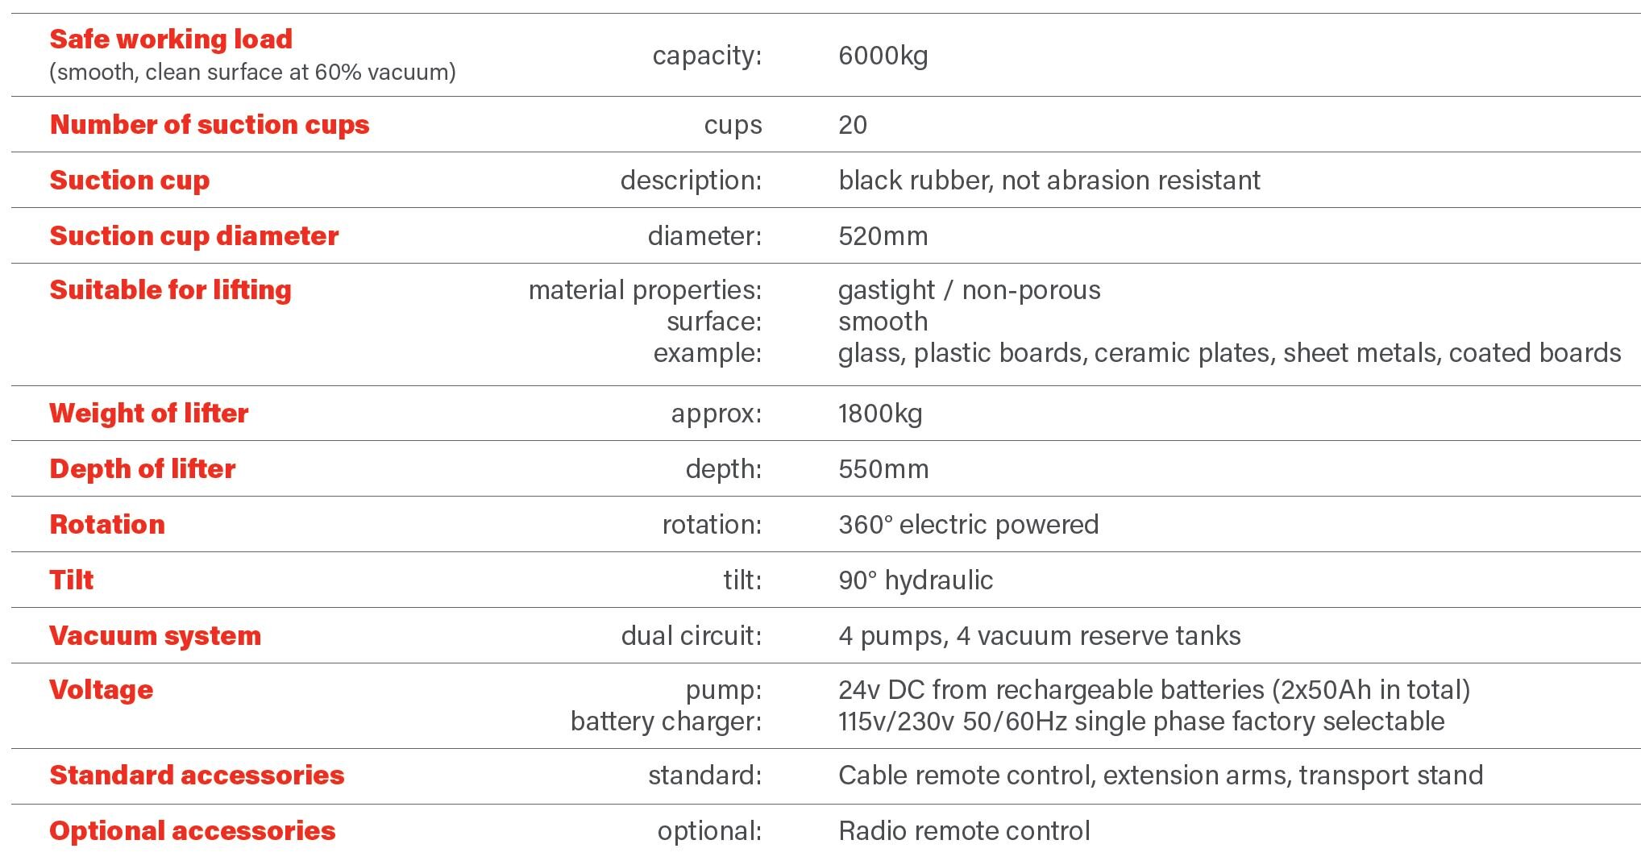The height and width of the screenshot is (865, 1641).
Task: Click the 'Standard accessories' heading
Action: [197, 775]
